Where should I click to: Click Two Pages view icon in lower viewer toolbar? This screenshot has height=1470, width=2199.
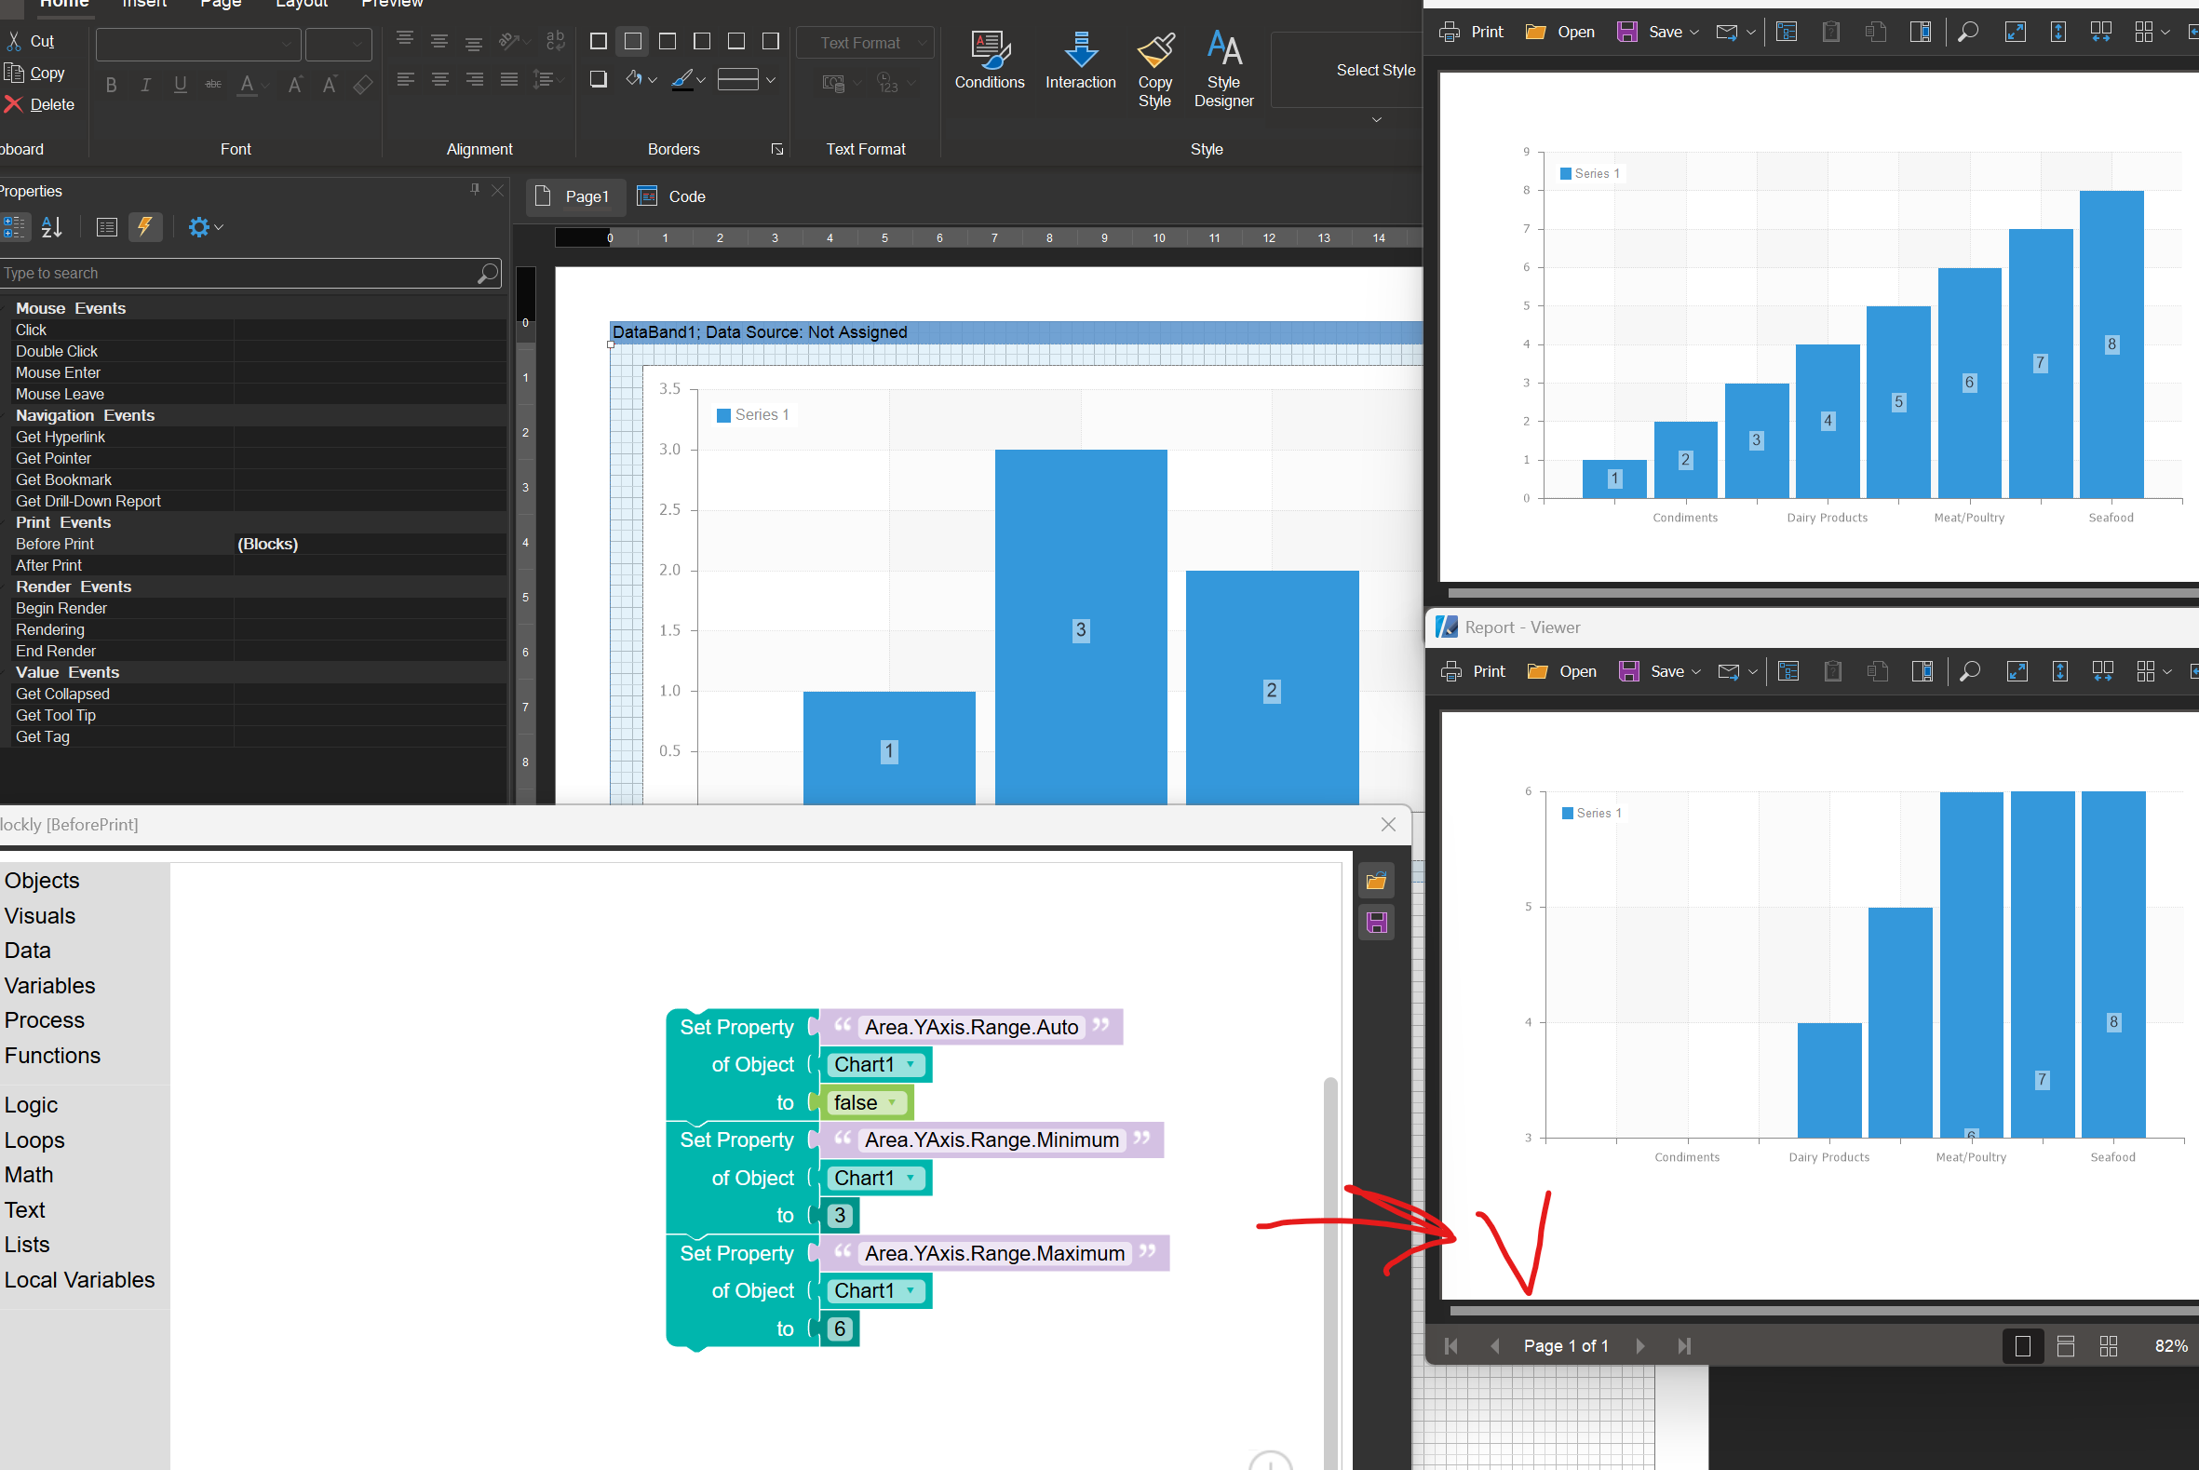(x=2102, y=671)
